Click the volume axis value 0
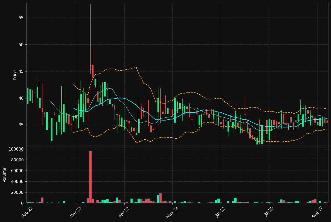The image size is (331, 222). (23, 203)
